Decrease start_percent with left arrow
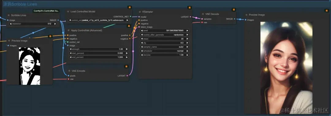 point(71,53)
